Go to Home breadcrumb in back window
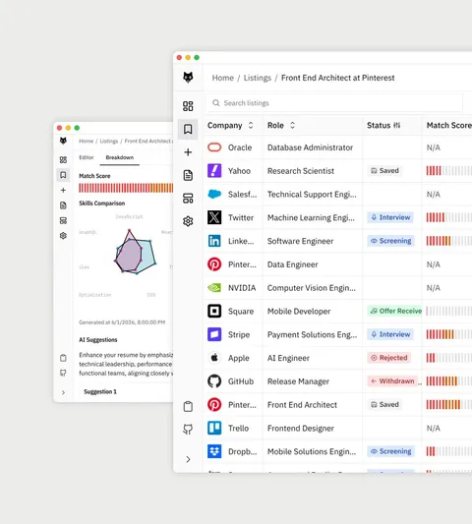This screenshot has height=524, width=472. (86, 141)
